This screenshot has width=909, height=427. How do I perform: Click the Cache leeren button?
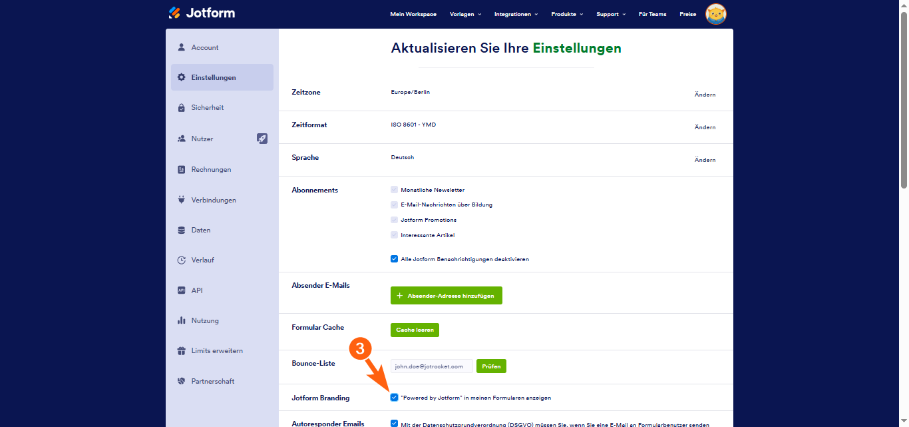(x=415, y=330)
